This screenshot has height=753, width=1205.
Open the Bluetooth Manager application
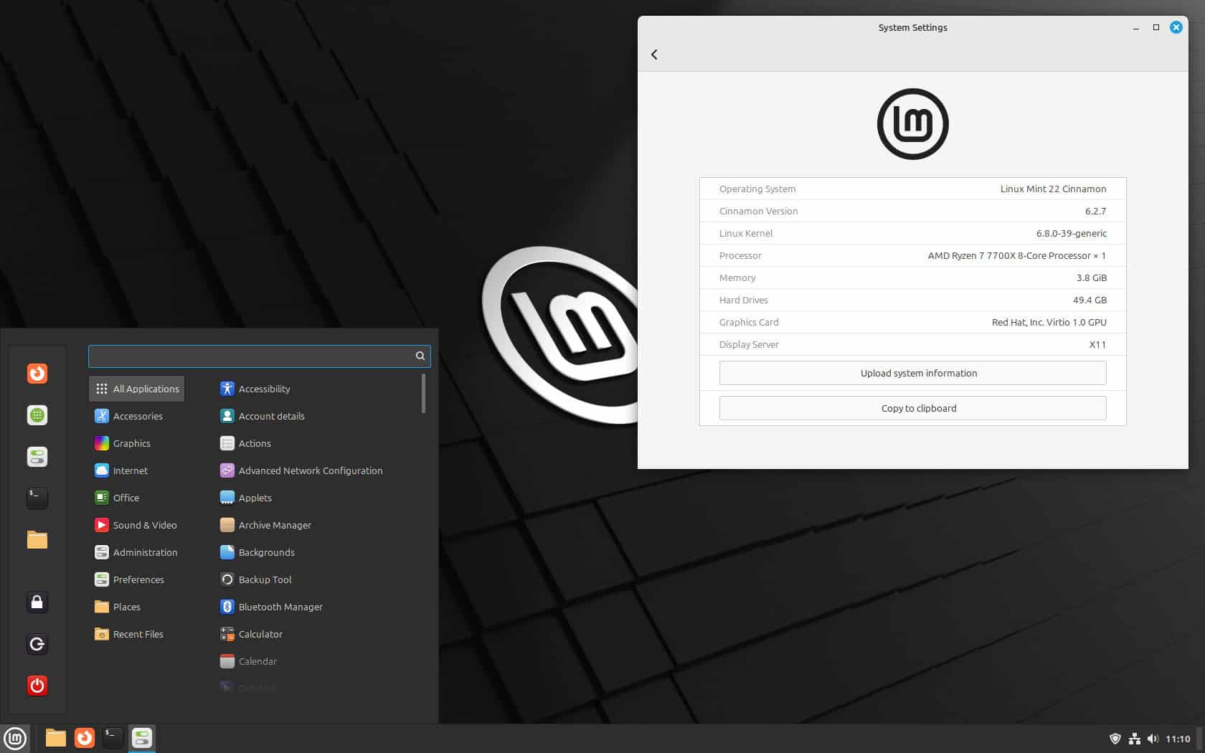click(280, 606)
